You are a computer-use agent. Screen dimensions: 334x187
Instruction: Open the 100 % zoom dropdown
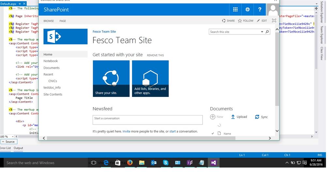point(13,136)
